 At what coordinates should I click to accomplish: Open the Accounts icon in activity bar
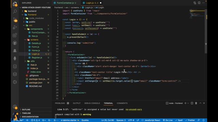click(x=15, y=107)
